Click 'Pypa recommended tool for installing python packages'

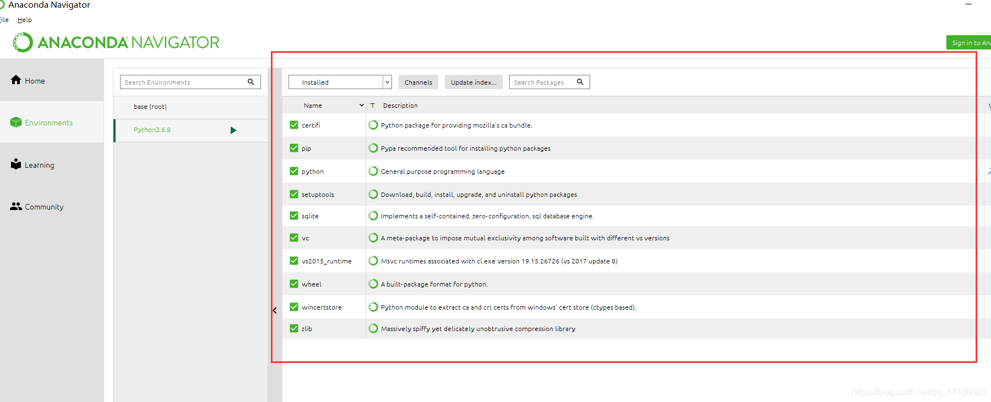466,148
